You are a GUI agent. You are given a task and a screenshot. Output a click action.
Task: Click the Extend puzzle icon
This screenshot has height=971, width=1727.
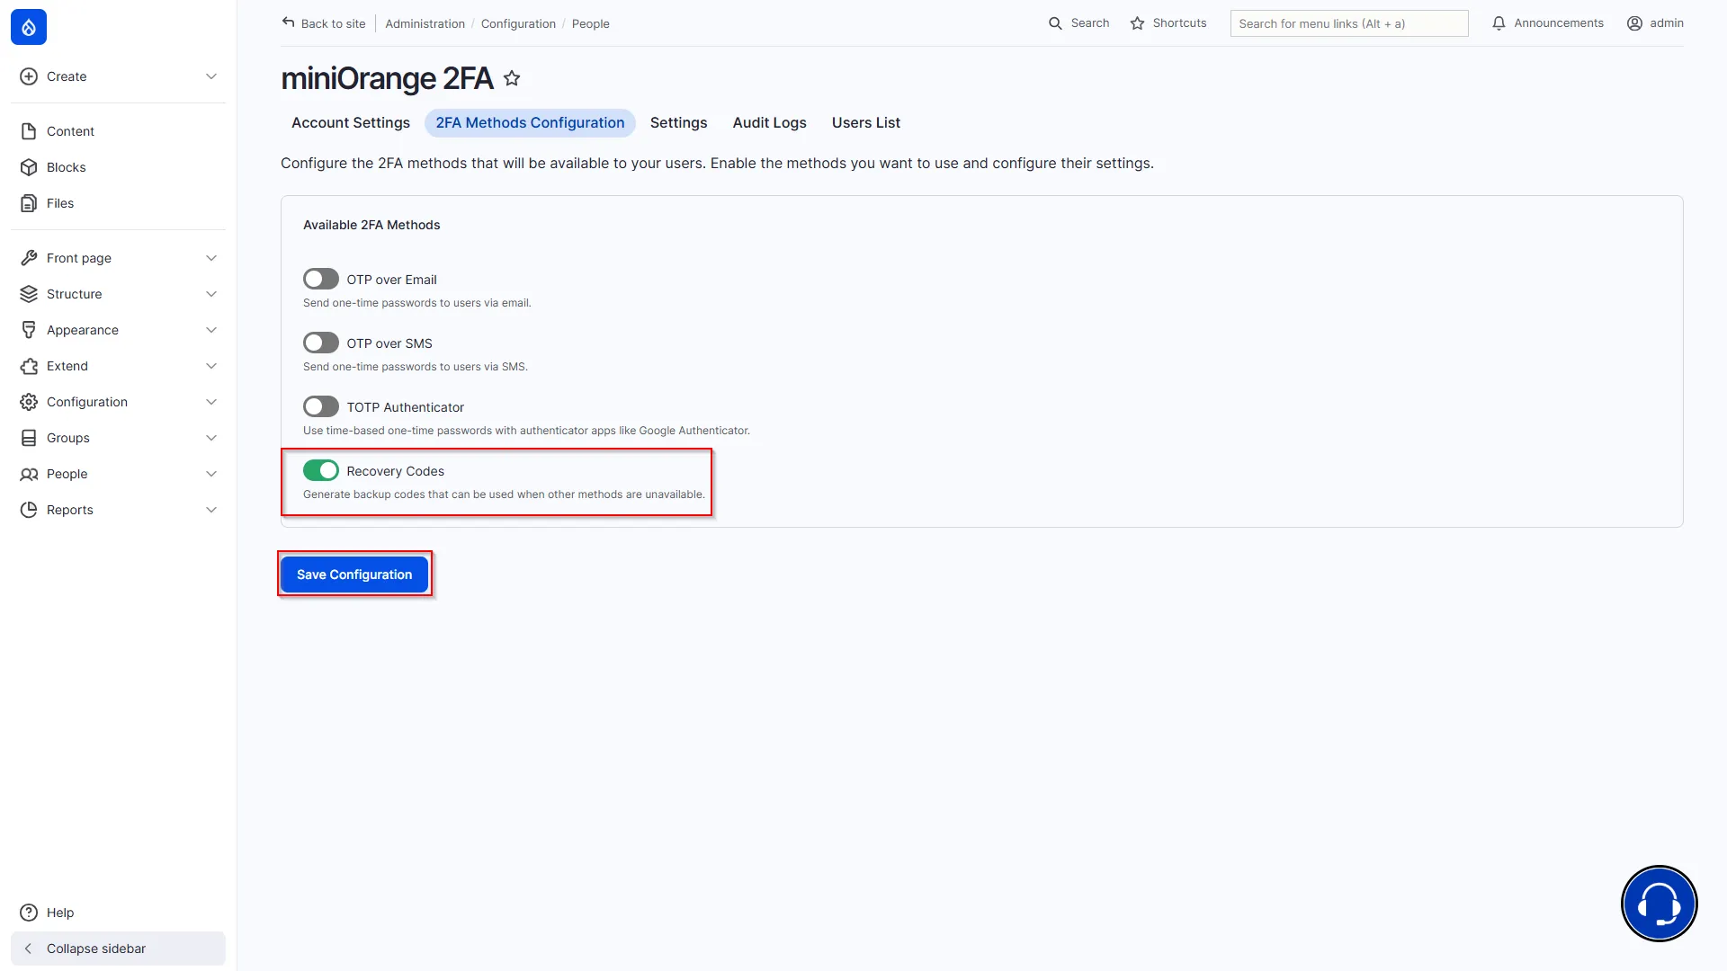coord(29,366)
